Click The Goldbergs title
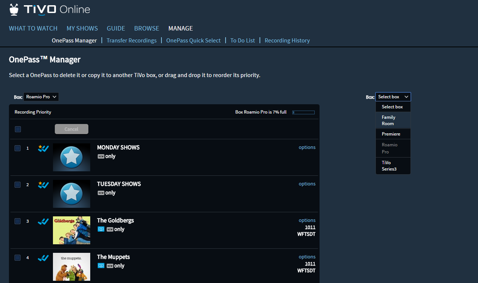This screenshot has width=478, height=283. (116, 220)
